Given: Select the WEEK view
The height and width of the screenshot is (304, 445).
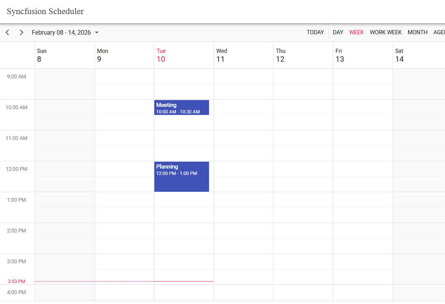Looking at the screenshot, I should (356, 32).
